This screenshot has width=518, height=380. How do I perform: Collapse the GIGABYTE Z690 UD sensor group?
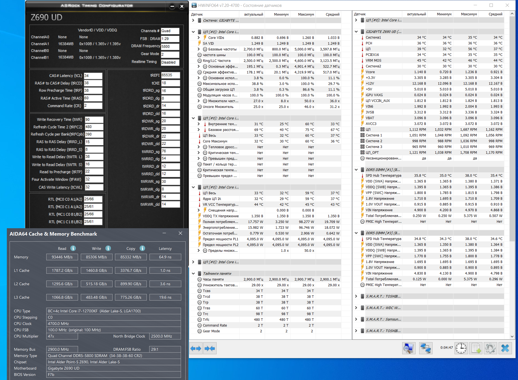[356, 32]
